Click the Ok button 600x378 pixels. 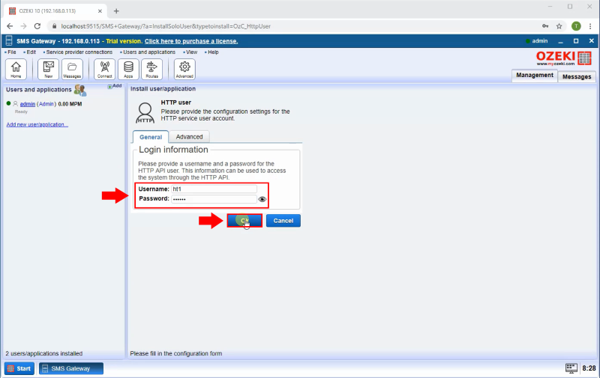pos(244,221)
